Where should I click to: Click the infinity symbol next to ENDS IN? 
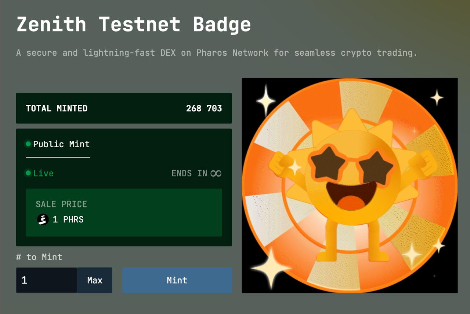click(216, 173)
